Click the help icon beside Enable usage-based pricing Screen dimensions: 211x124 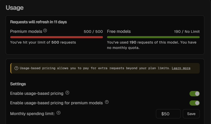[x=67, y=93]
